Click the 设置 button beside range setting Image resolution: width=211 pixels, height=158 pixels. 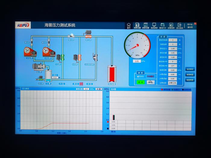coord(99,89)
